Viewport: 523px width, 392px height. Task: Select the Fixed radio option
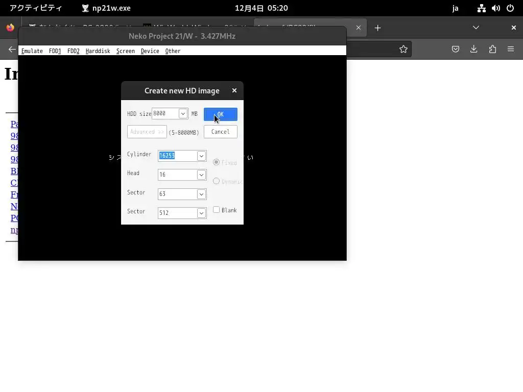tap(216, 162)
